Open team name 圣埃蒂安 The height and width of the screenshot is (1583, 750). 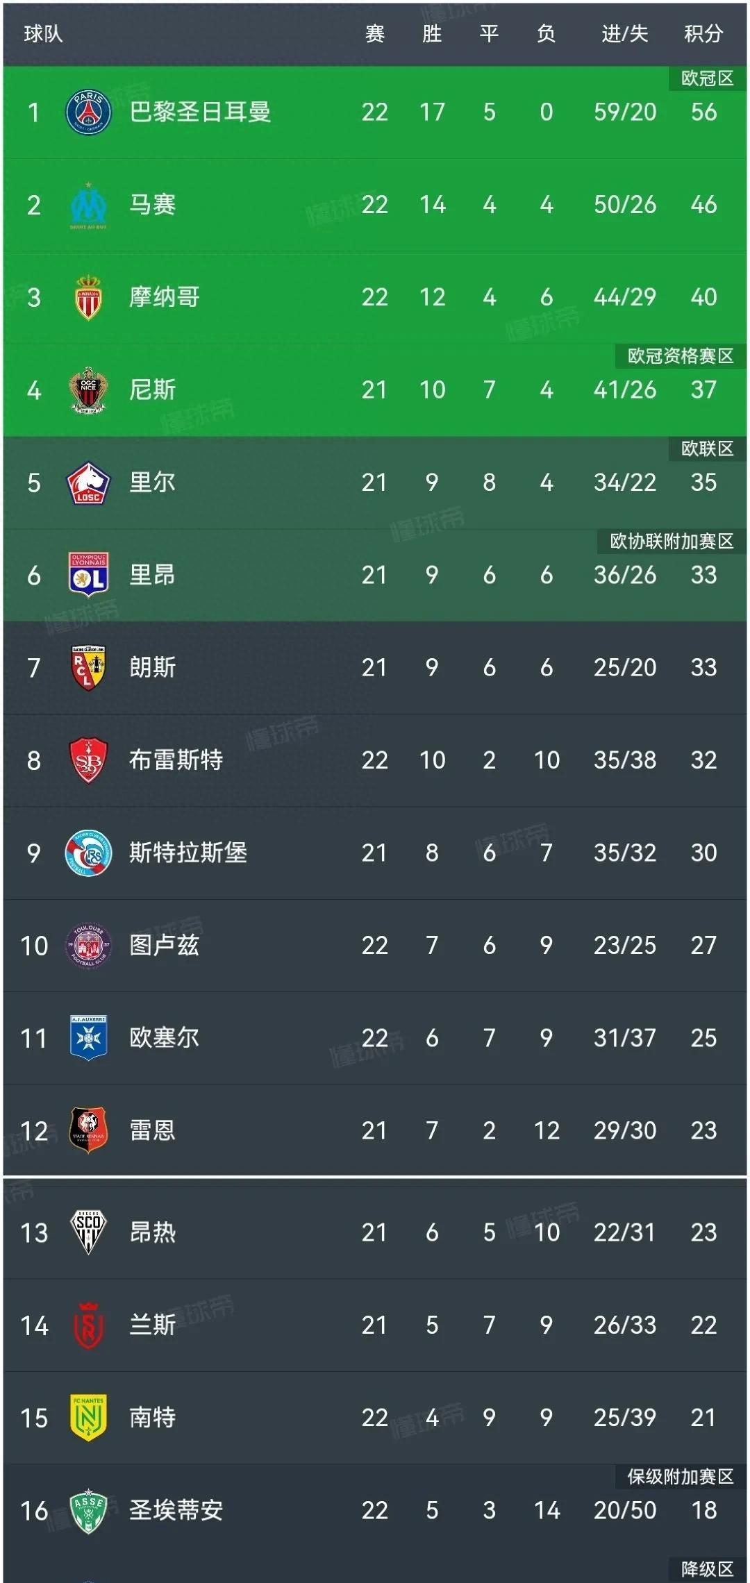tap(176, 1510)
